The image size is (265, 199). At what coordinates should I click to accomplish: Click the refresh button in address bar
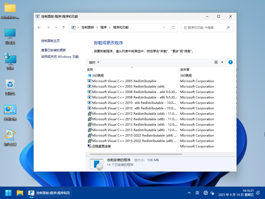point(173,27)
